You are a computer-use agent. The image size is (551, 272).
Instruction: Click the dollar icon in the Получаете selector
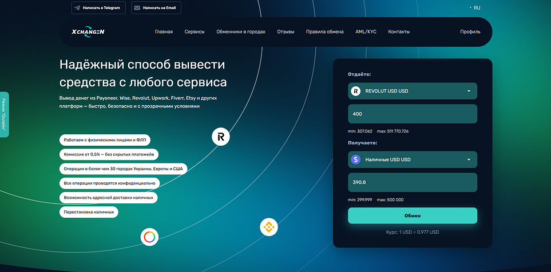point(355,159)
